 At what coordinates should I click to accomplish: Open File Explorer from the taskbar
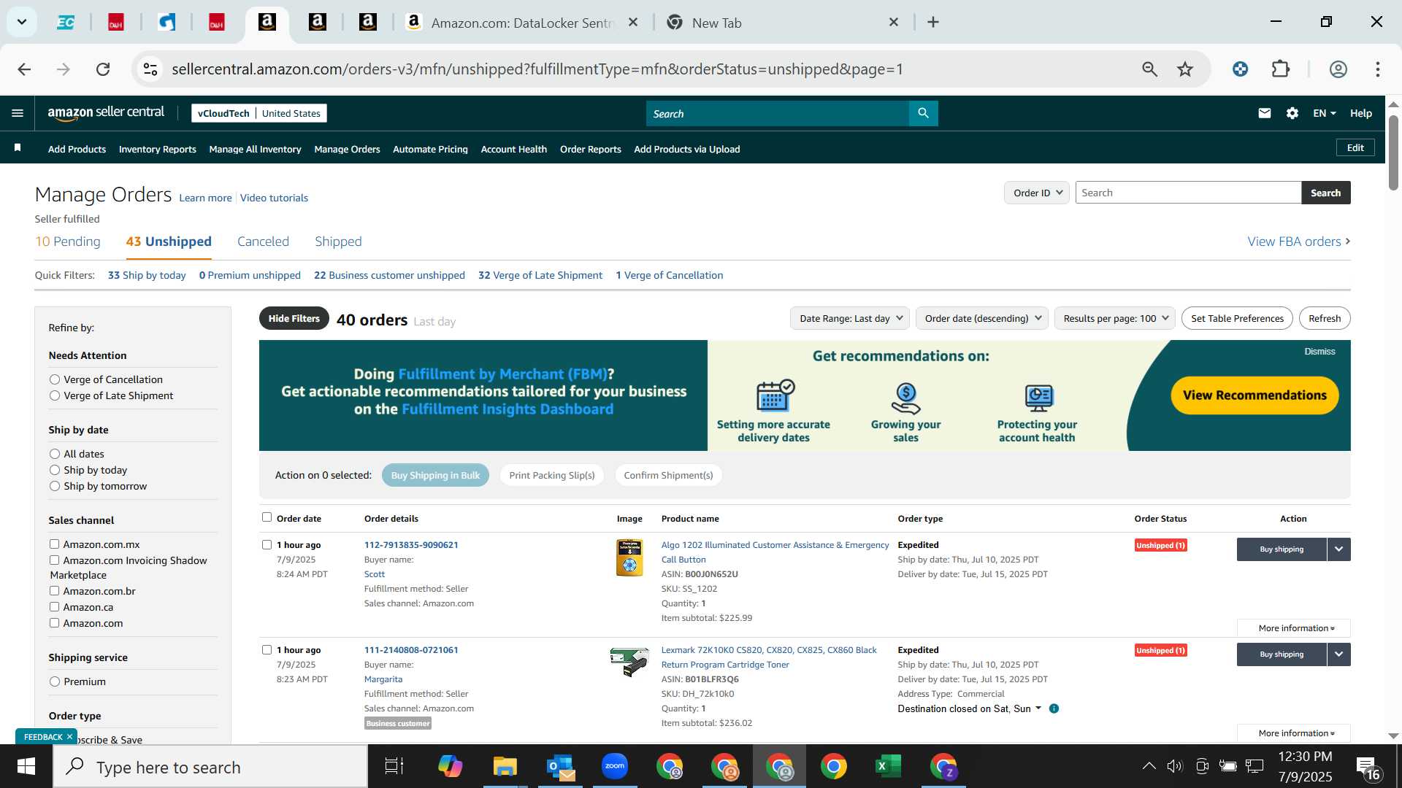click(505, 766)
